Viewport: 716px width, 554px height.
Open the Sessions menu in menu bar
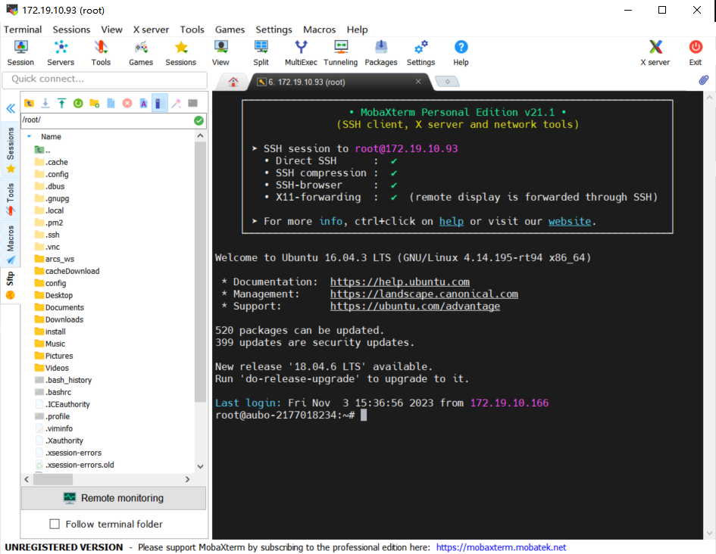click(x=71, y=30)
